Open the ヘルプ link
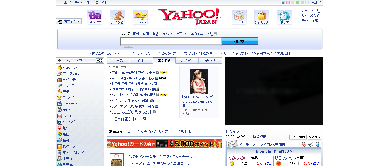 [316, 3]
